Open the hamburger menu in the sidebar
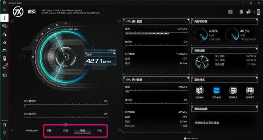The image size is (263, 140). click(x=5, y=10)
